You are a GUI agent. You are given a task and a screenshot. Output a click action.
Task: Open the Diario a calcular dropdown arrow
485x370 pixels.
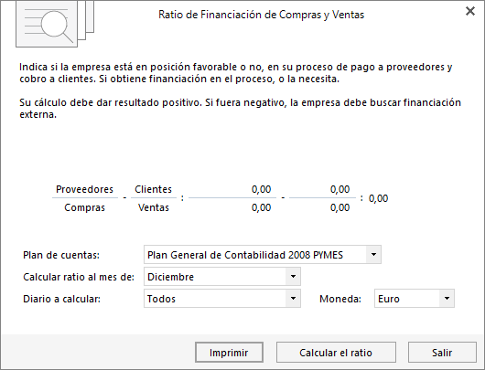click(x=293, y=299)
